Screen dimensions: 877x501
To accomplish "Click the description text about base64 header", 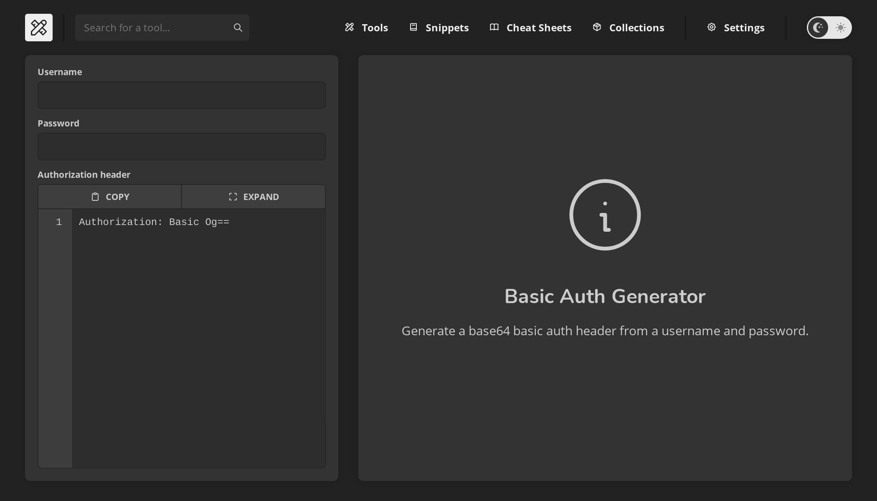I will pos(605,331).
